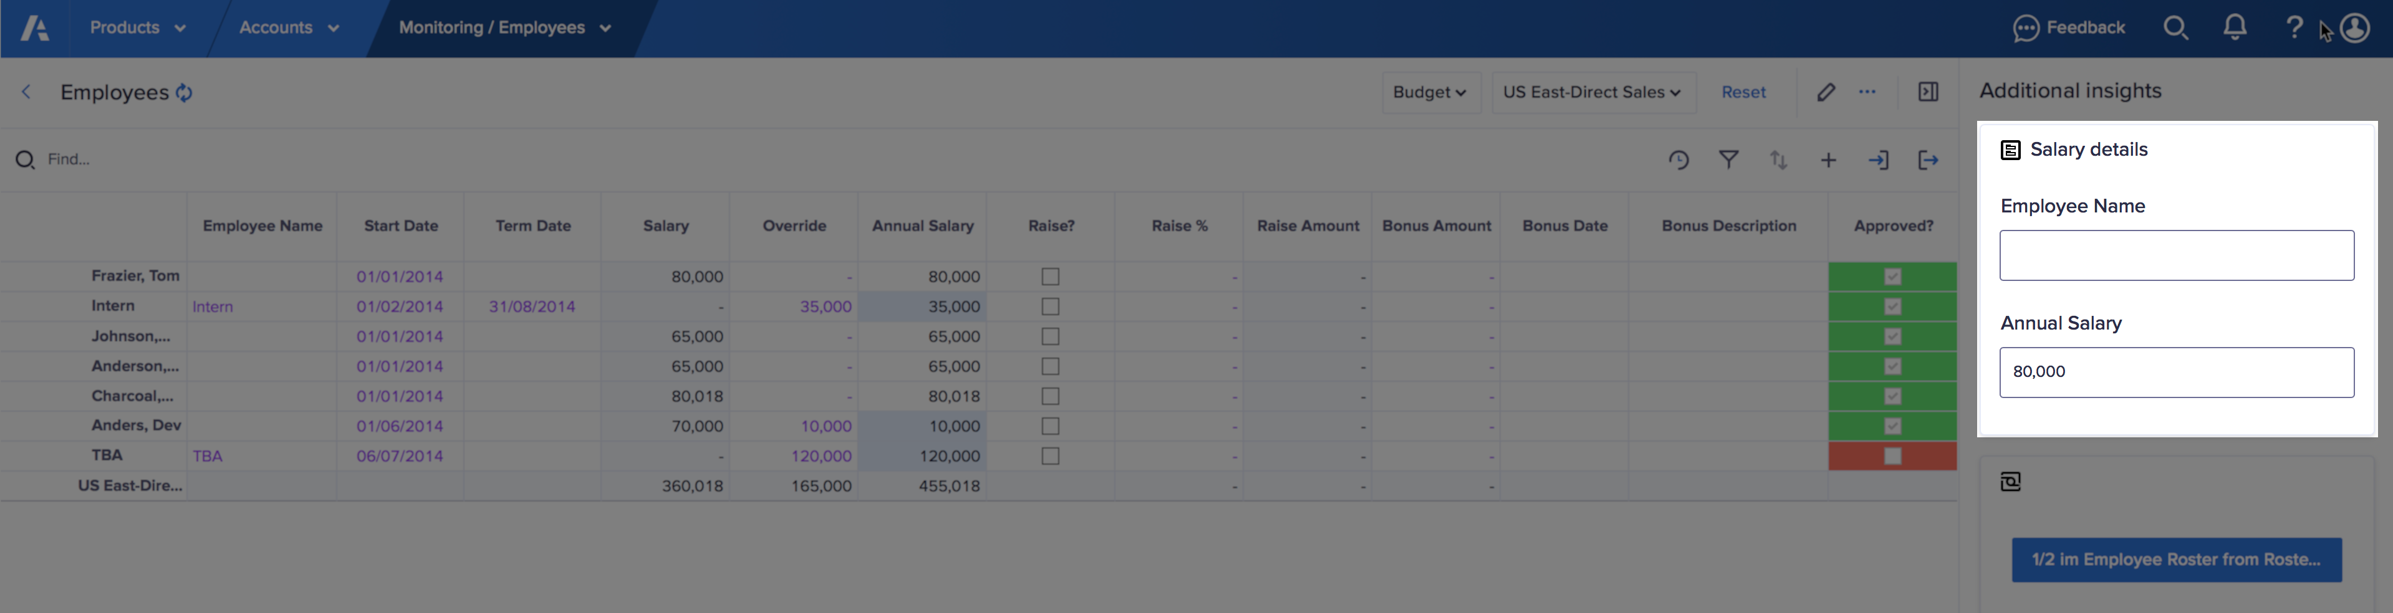Open the export data tool
2393x613 pixels.
1928,159
